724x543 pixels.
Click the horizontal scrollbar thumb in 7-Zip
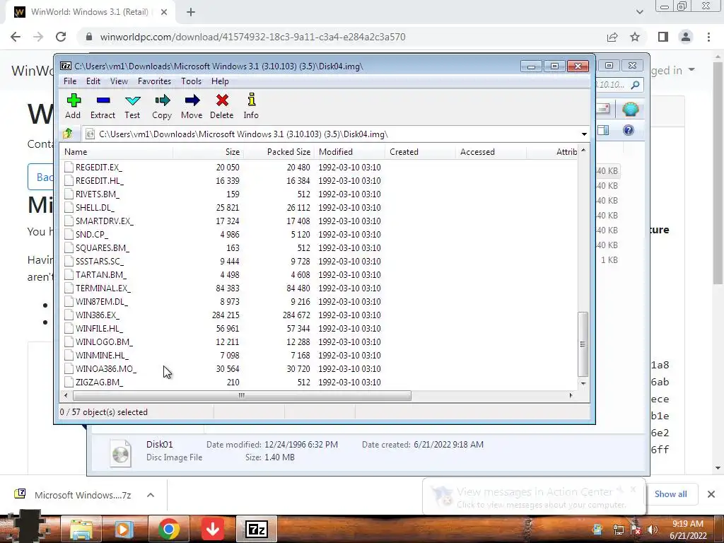coord(242,395)
